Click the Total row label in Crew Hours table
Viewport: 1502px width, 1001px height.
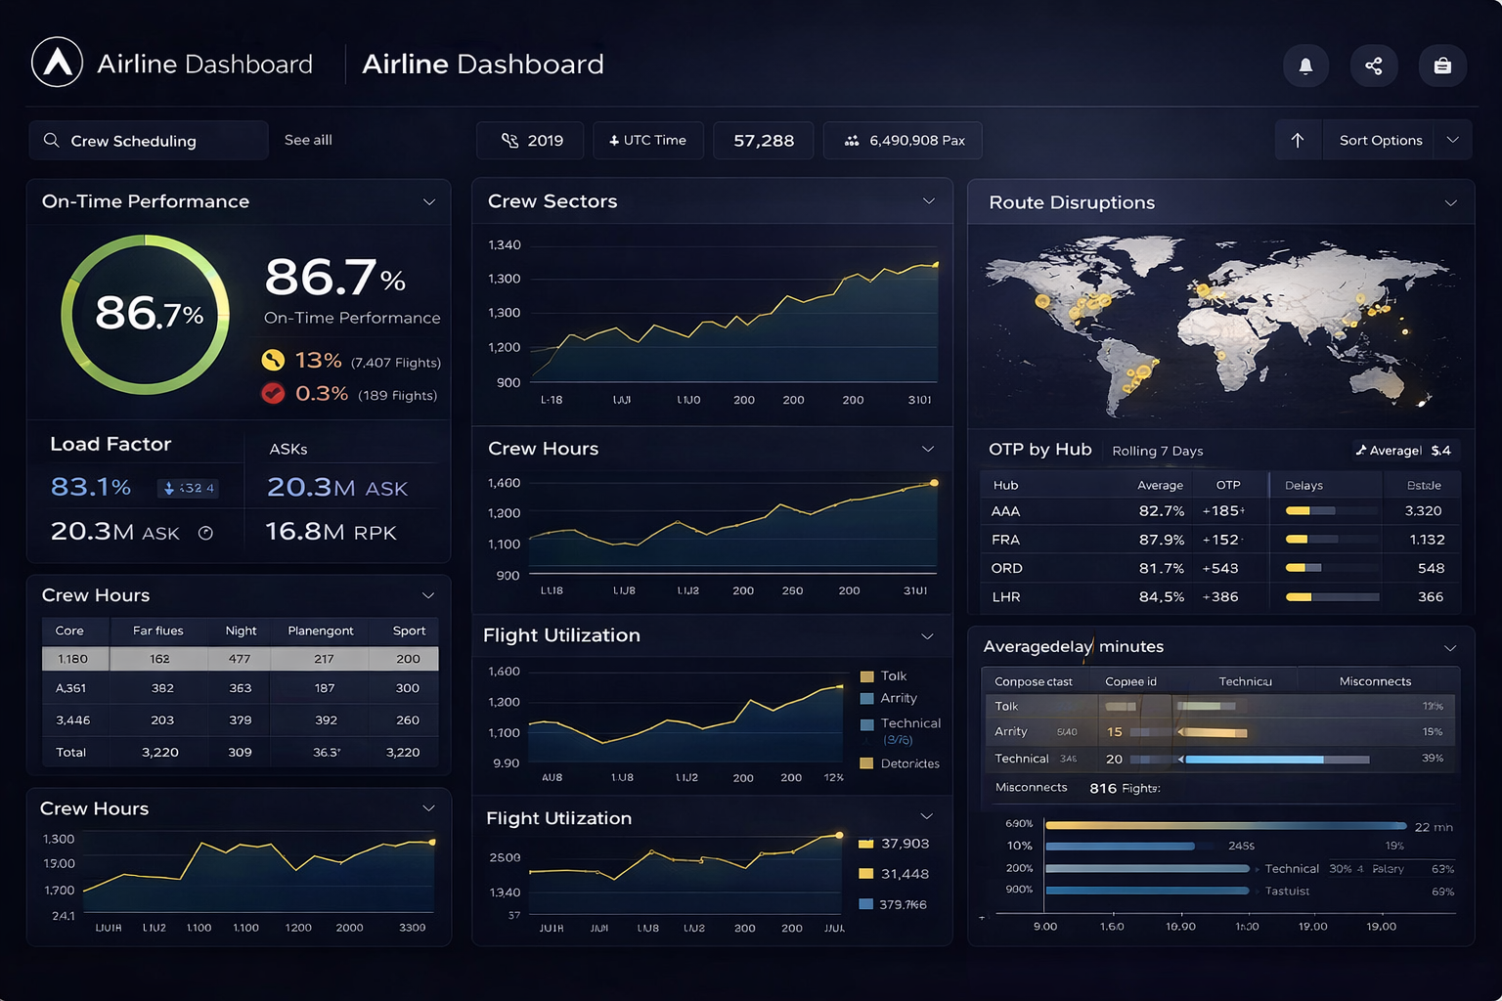coord(71,752)
